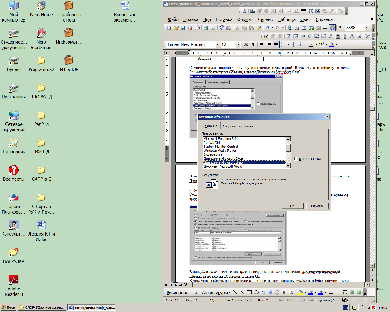Open the 'Файл' menu
This screenshot has width=390, height=312.
173,19
